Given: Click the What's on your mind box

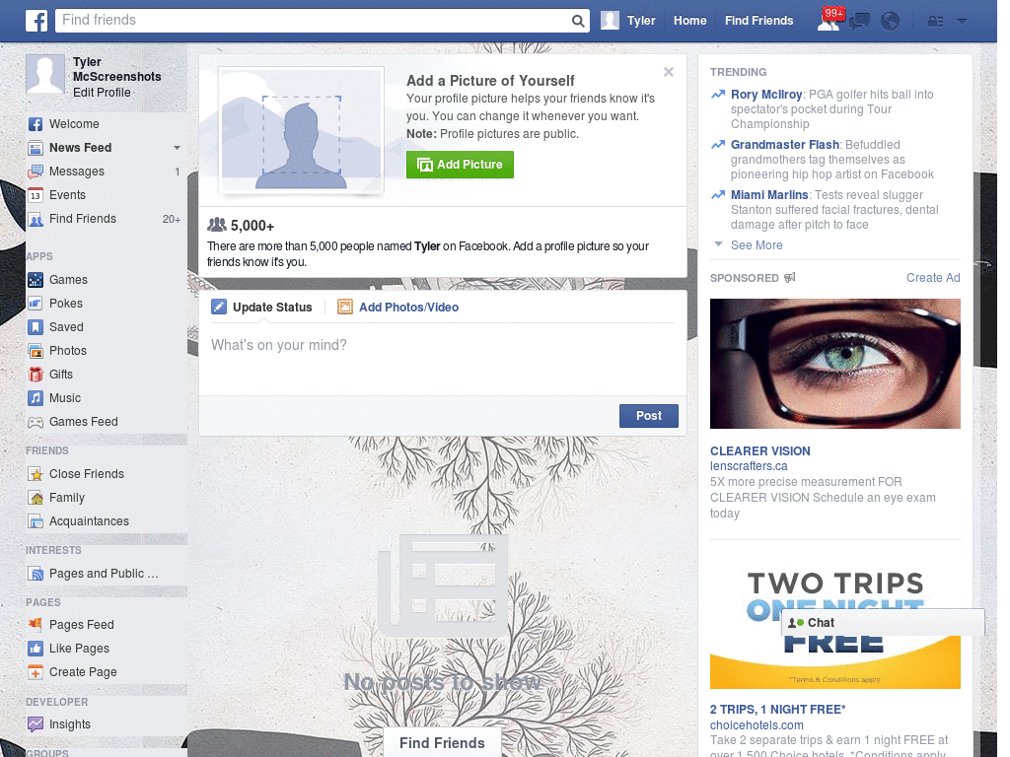Looking at the screenshot, I should coord(443,357).
